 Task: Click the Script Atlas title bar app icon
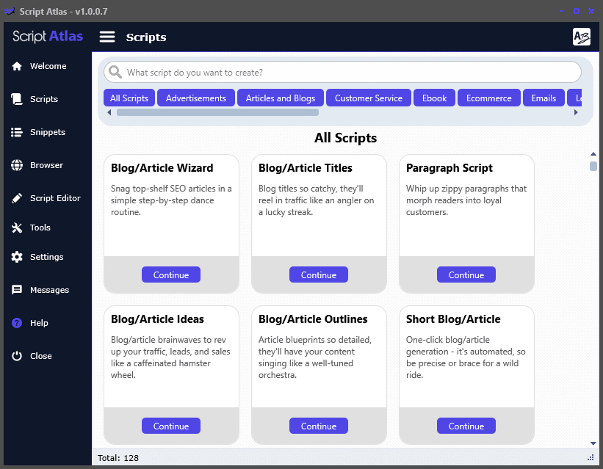click(x=10, y=11)
